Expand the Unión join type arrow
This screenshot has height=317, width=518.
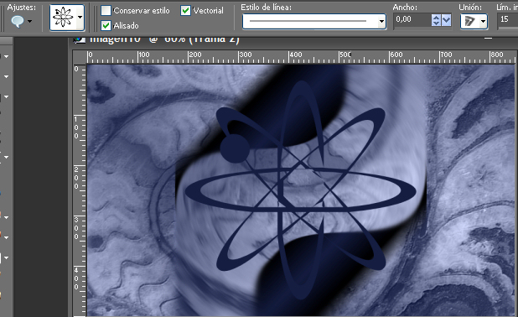point(483,22)
